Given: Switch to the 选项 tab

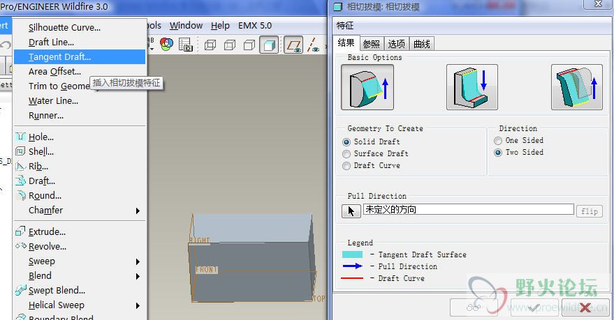Looking at the screenshot, I should tap(396, 44).
